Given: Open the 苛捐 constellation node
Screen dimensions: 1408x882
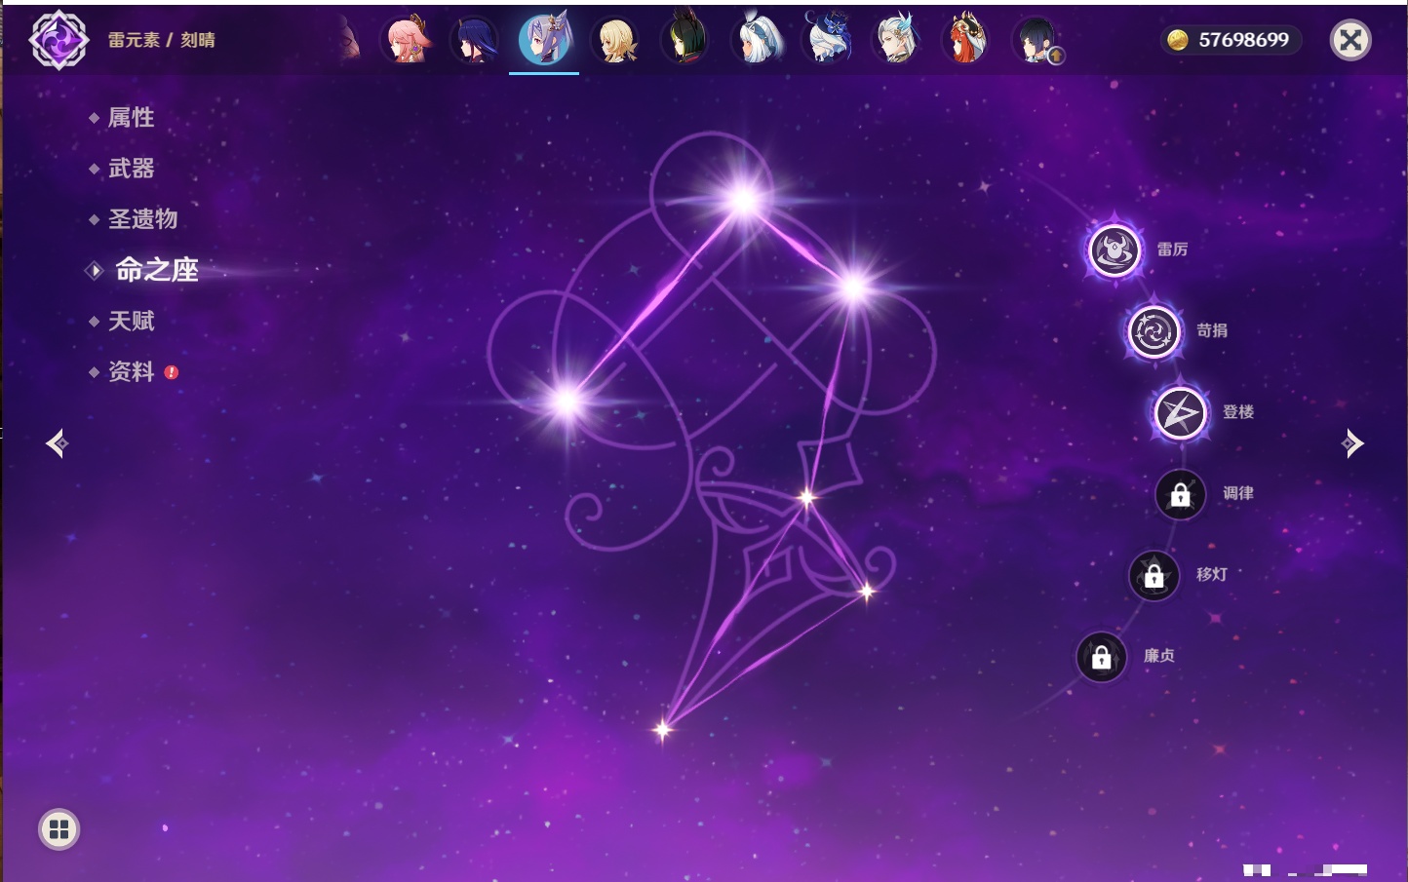Looking at the screenshot, I should tap(1154, 331).
